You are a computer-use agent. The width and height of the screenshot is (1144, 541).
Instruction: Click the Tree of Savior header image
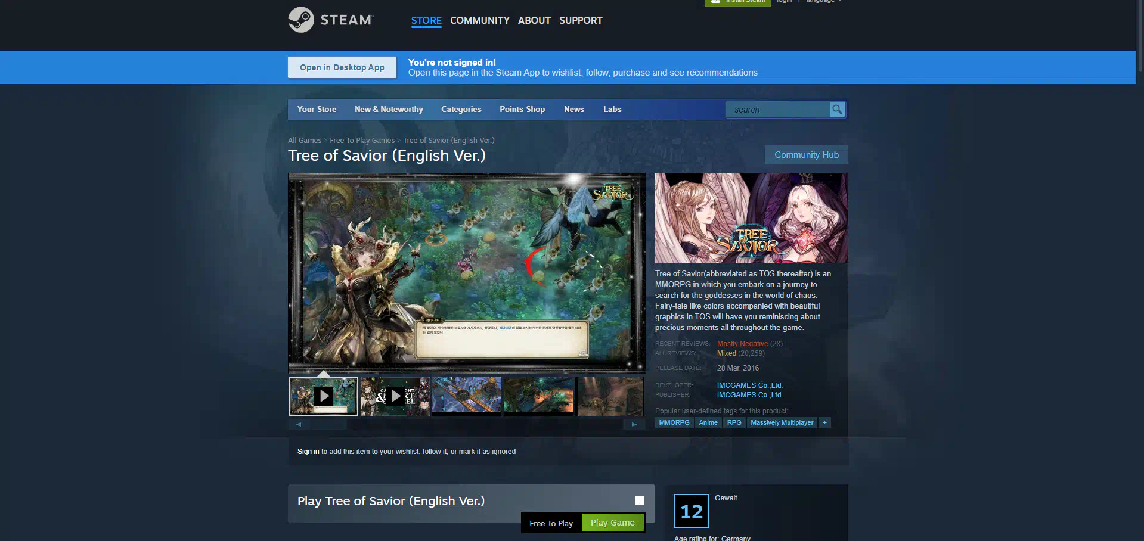[751, 218]
